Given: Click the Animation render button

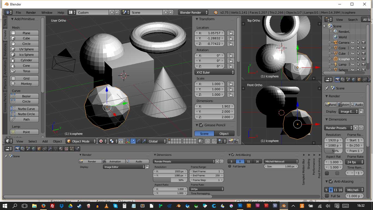Looking at the screenshot, I should [x=113, y=161].
